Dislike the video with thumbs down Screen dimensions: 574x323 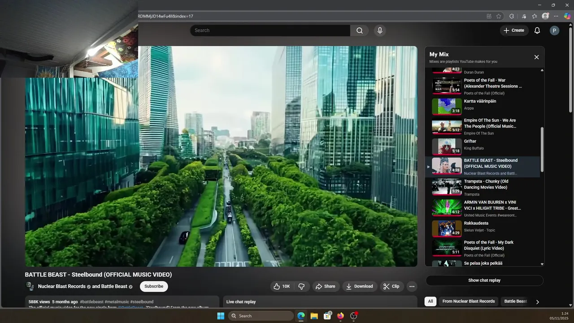coord(301,286)
